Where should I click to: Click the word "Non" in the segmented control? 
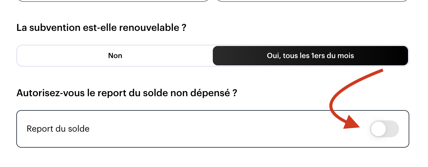point(115,56)
